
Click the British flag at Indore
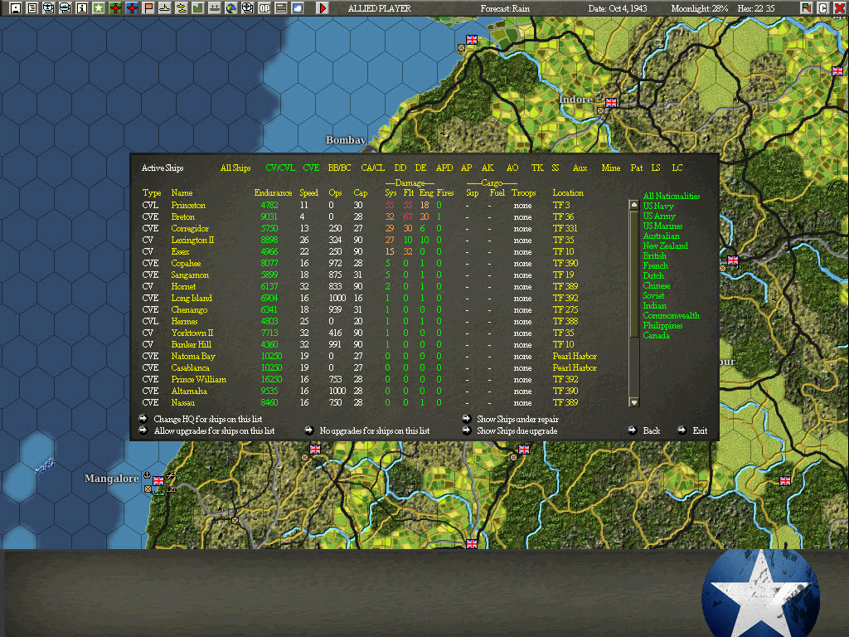pyautogui.click(x=611, y=102)
